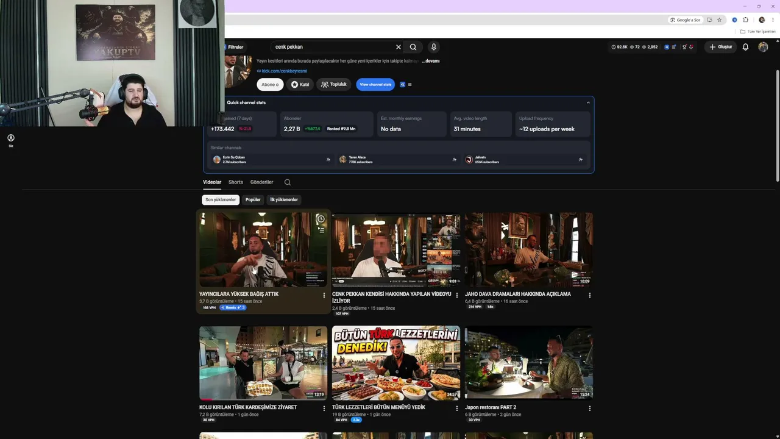Viewport: 780px width, 439px height.
Task: Open 'KOLU KIRILAN TÜRK KARDEŞİMİZE' video thumbnail
Action: pyautogui.click(x=263, y=363)
